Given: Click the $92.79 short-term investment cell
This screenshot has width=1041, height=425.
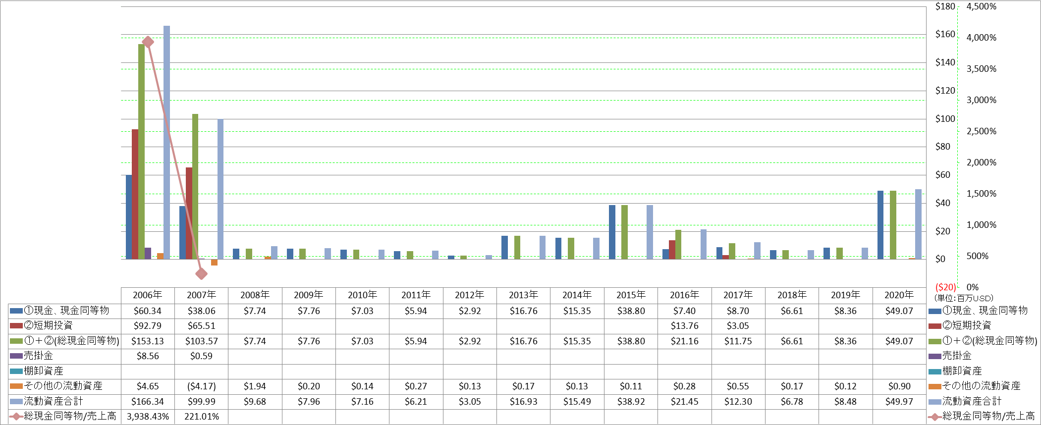Looking at the screenshot, I should [x=148, y=326].
